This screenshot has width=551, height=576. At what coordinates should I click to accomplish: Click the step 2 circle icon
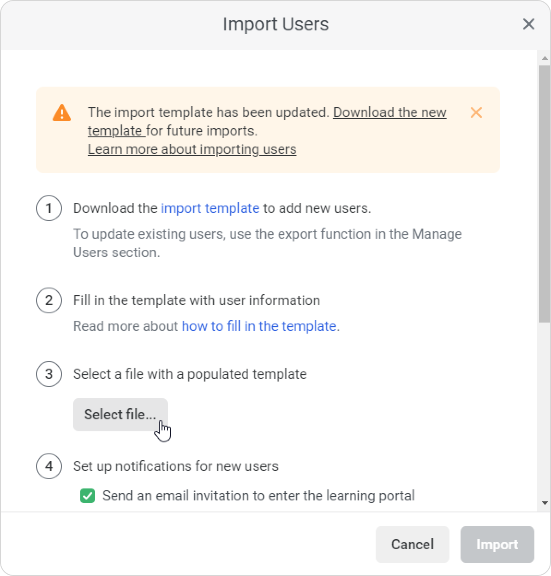(x=49, y=300)
